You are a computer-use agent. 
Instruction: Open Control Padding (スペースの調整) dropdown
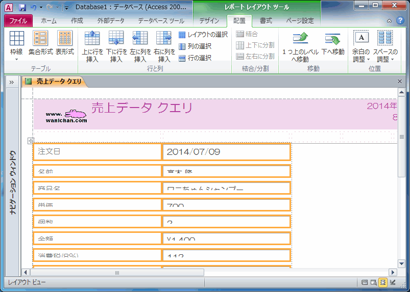tap(385, 46)
